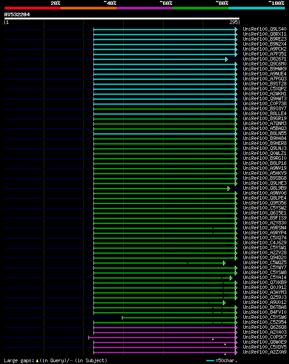Click the arrowhead on the UniRef100_Q9LS40 alignment

236,29
